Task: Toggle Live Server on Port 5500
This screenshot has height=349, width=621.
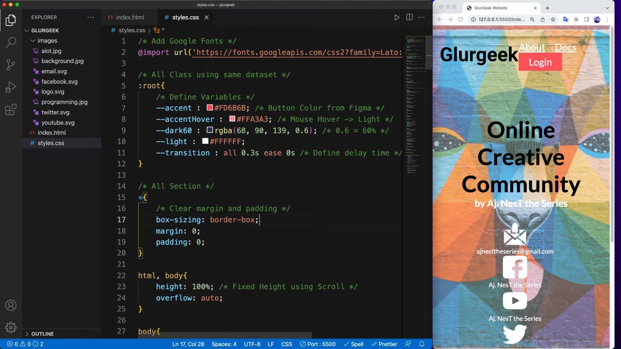Action: (318, 344)
